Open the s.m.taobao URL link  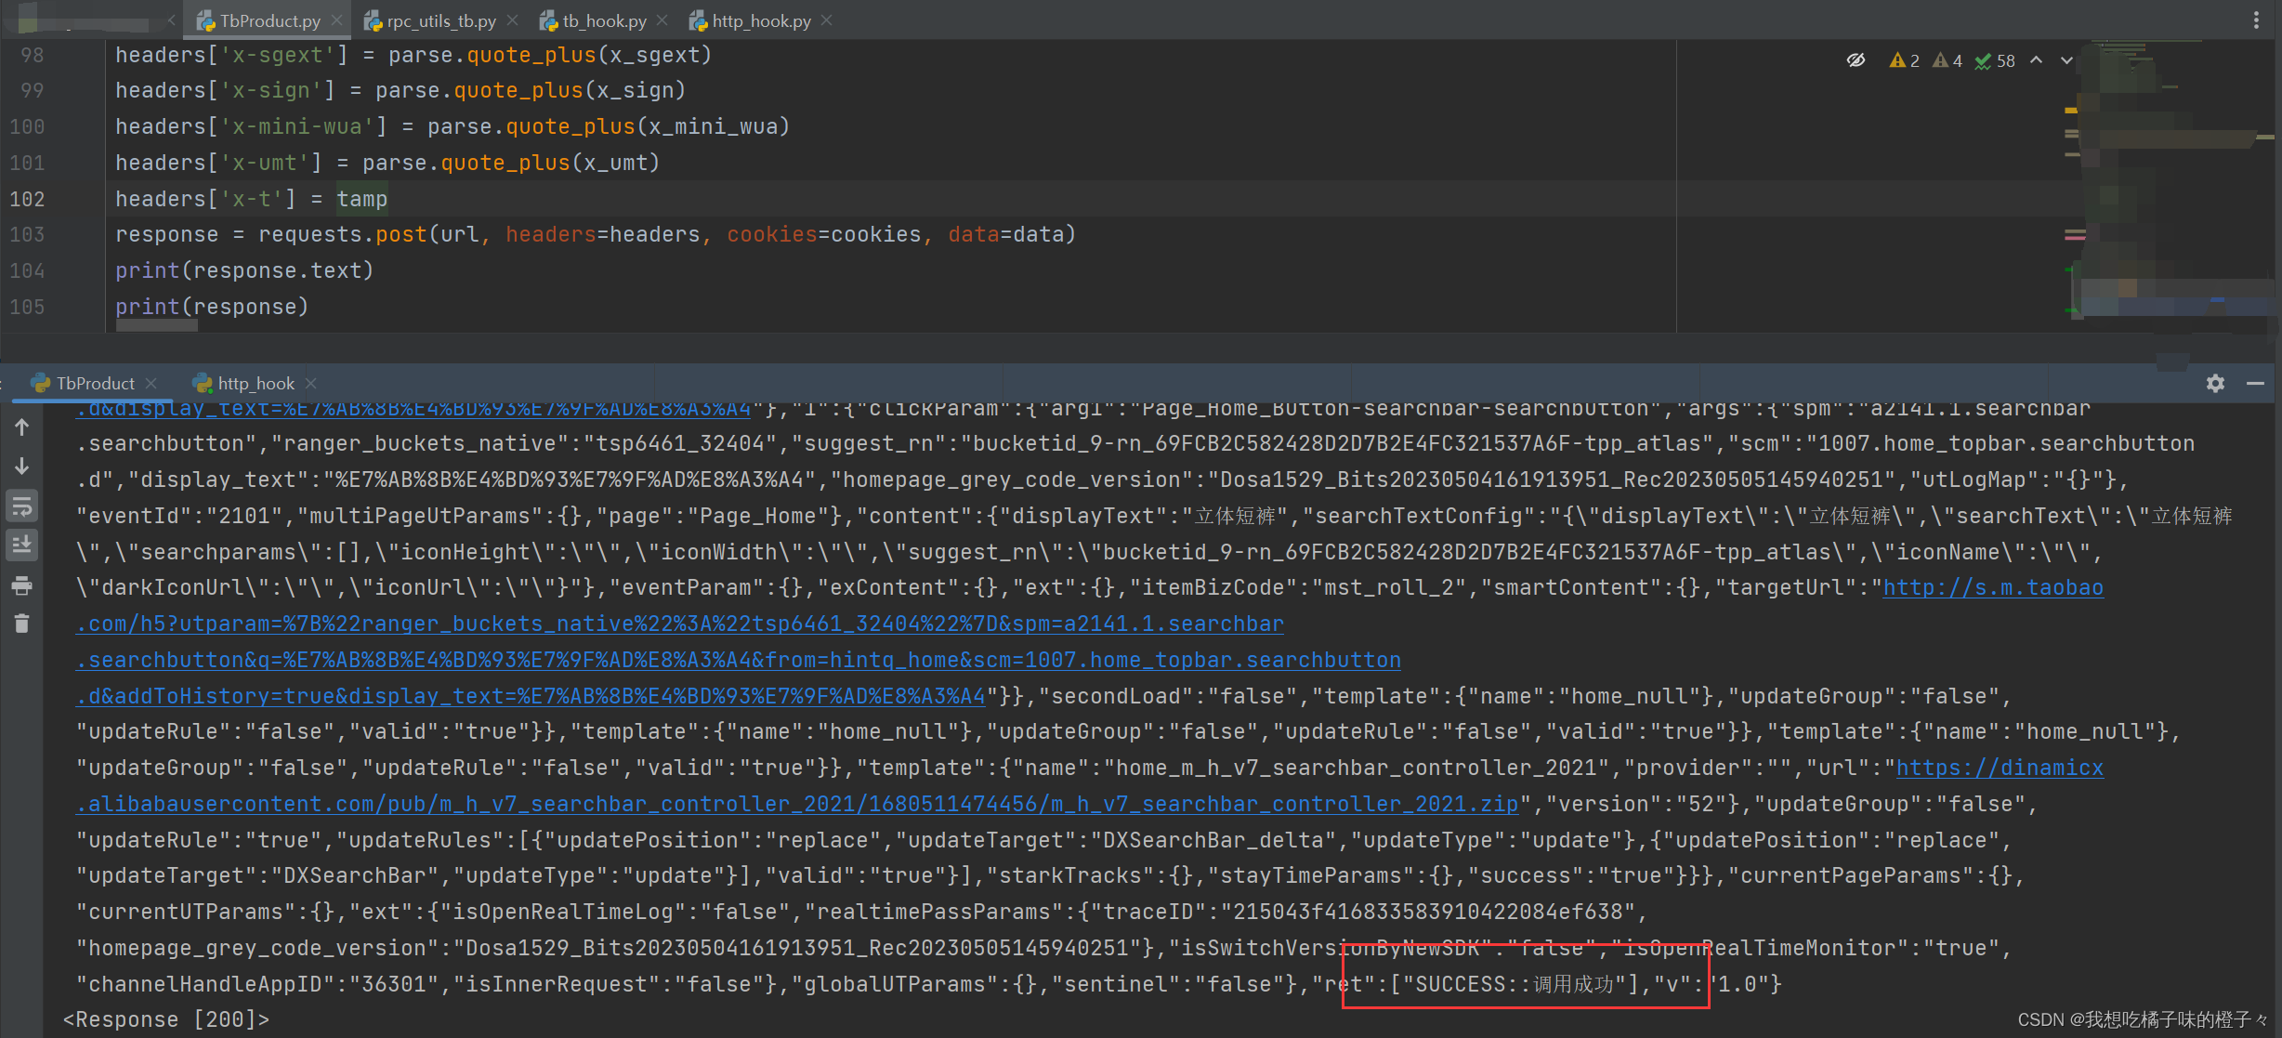click(1993, 587)
